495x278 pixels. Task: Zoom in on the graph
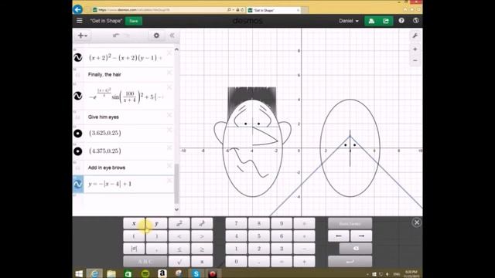(415, 49)
